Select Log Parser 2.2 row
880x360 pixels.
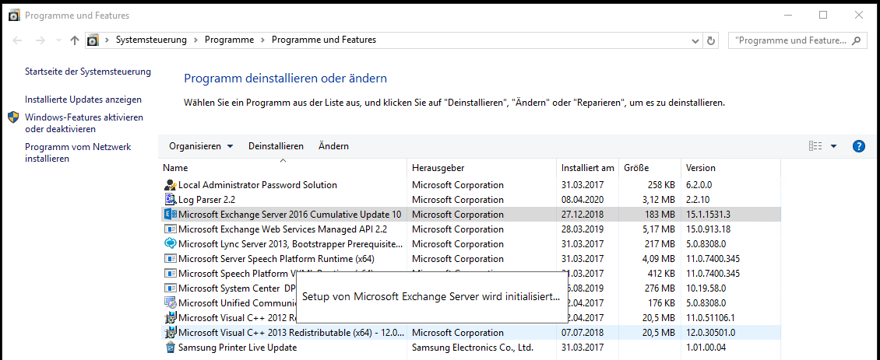(470, 200)
